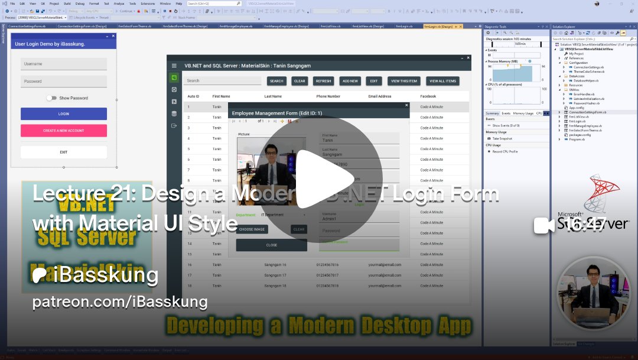Open the Memory Usage tab in Diagnostic Tools
The width and height of the screenshot is (638, 360).
click(x=523, y=113)
